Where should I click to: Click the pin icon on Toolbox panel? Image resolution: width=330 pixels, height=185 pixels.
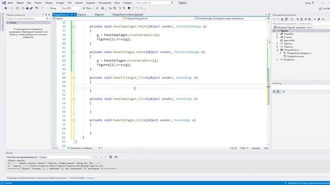46,15
